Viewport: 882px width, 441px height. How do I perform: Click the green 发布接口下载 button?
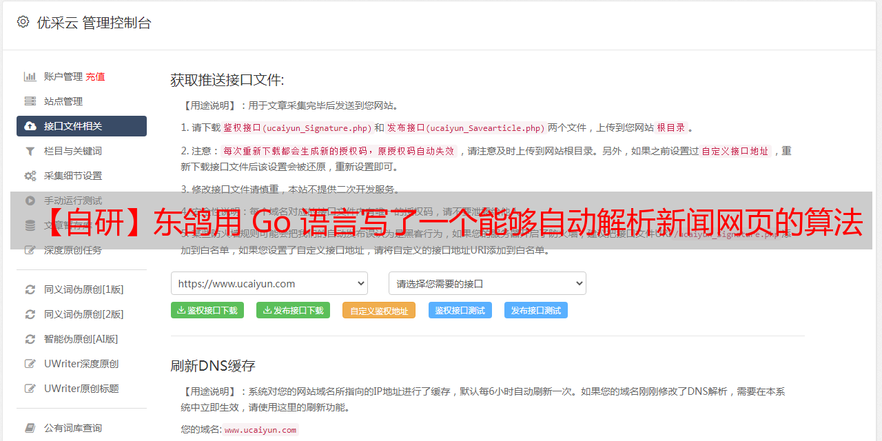point(293,310)
